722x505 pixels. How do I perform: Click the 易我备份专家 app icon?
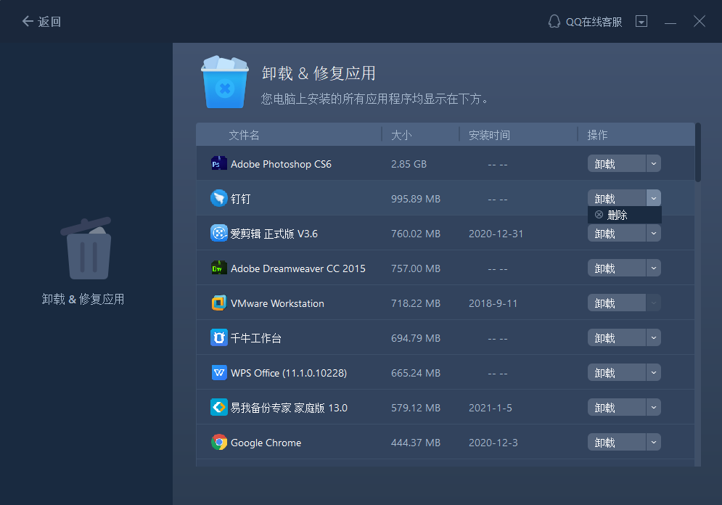pyautogui.click(x=219, y=407)
